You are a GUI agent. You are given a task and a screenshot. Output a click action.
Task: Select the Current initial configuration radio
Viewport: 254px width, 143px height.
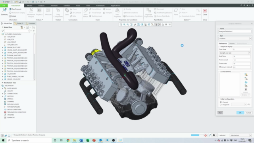click(221, 102)
